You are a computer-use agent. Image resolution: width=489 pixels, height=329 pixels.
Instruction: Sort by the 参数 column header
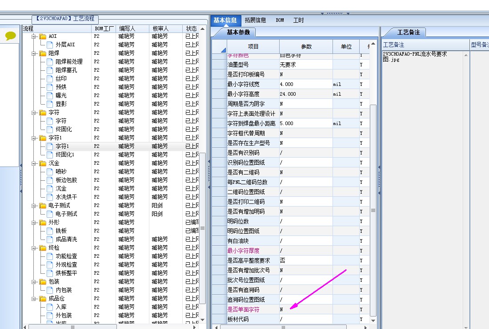click(x=306, y=47)
